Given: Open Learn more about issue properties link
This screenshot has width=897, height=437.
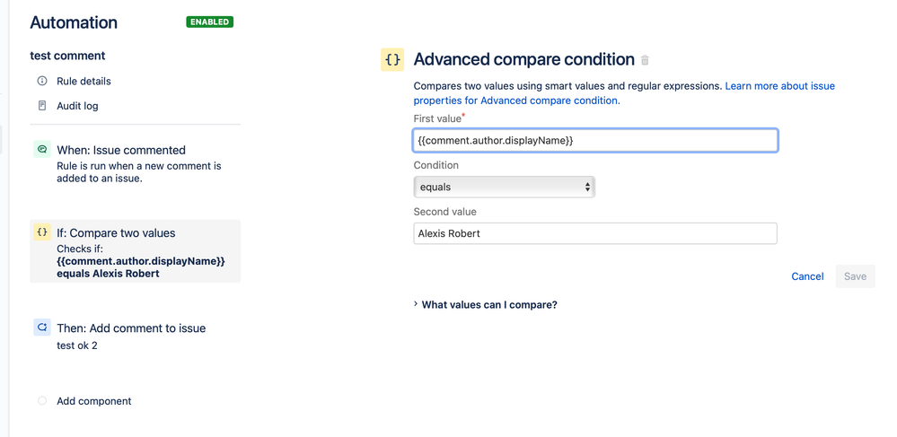Looking at the screenshot, I should 624,93.
